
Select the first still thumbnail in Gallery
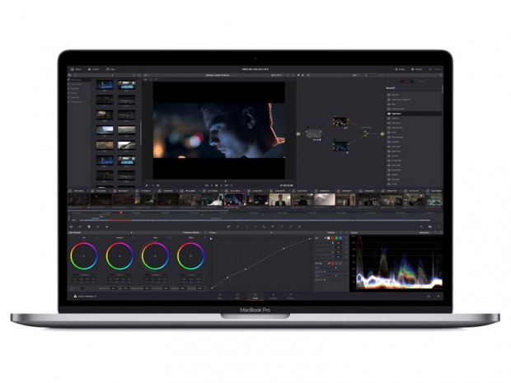[105, 84]
